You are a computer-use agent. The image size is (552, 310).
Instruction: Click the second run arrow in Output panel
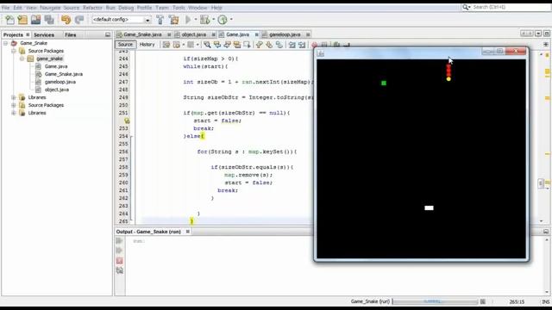pos(119,251)
